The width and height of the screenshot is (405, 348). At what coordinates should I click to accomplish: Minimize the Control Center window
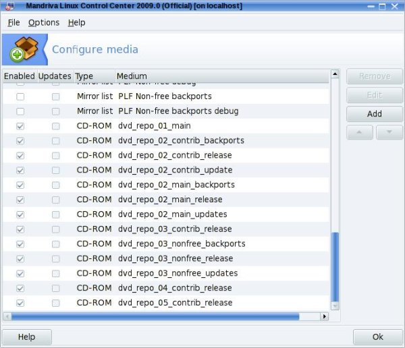click(371, 6)
